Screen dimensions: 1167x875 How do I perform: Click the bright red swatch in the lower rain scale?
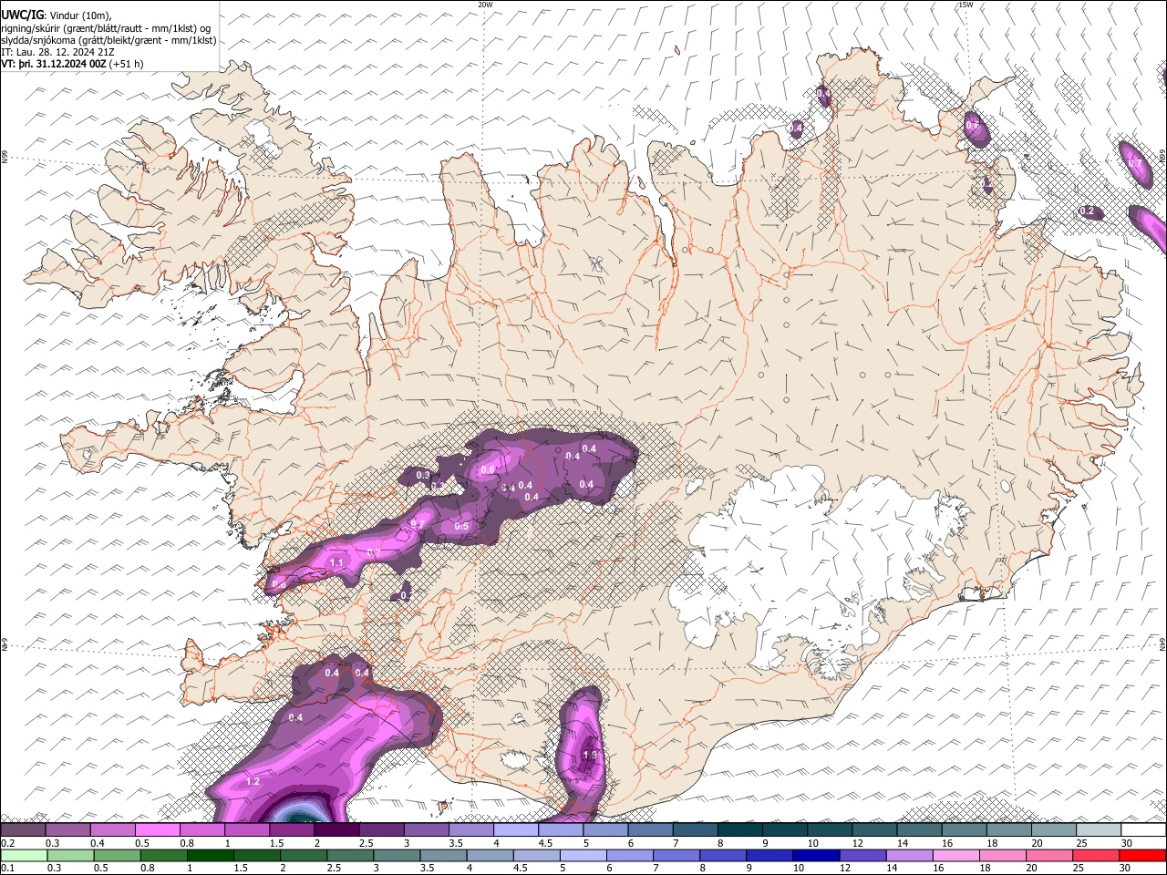[x=1143, y=856]
